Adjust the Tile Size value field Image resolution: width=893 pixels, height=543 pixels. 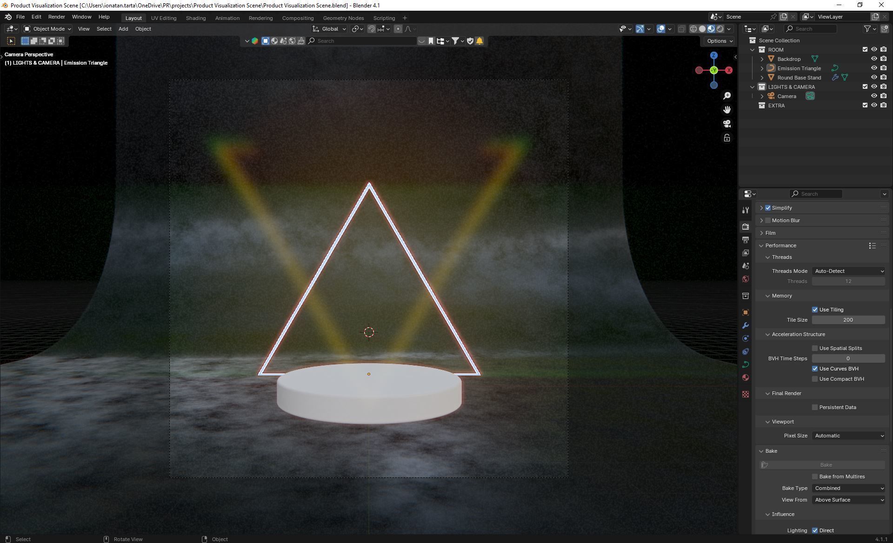[x=848, y=320]
